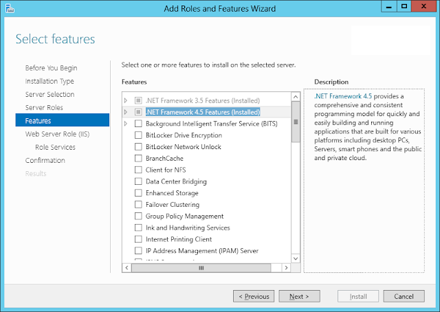Maximize the wizard window
Viewport: 440px width, 312px height.
point(404,7)
